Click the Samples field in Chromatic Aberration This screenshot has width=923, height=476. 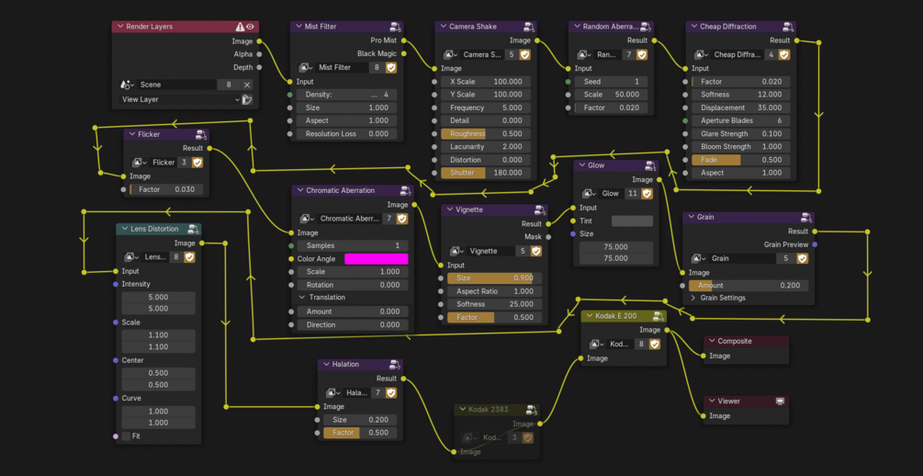tap(353, 245)
